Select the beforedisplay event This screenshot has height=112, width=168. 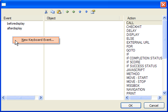tap(16, 24)
